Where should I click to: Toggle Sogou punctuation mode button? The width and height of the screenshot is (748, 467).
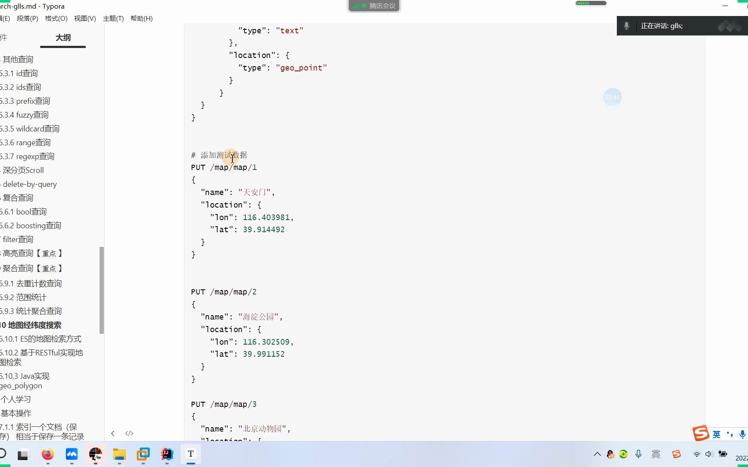click(x=730, y=434)
